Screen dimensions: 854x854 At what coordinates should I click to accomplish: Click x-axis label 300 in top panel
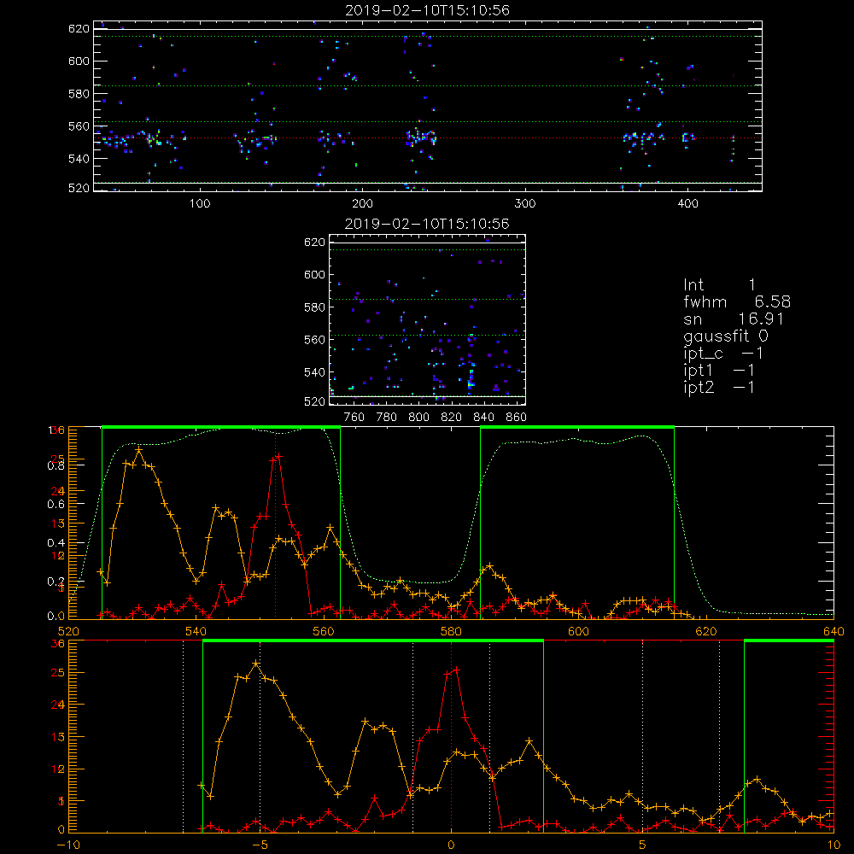(525, 204)
